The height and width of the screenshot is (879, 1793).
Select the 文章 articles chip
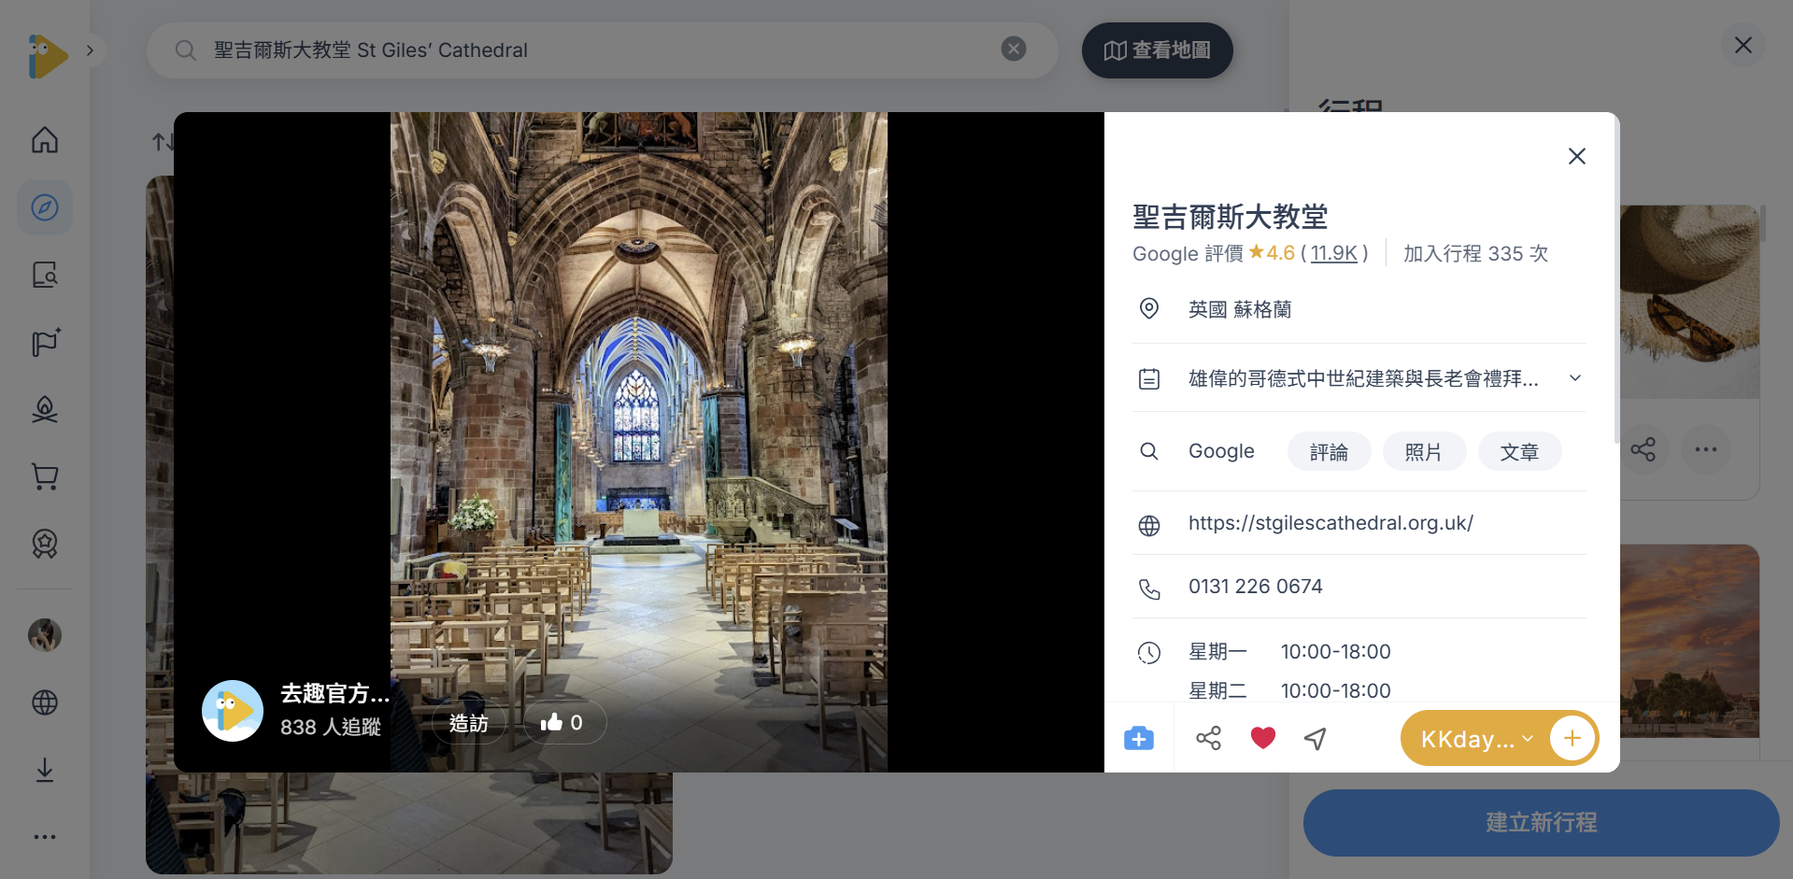coord(1519,452)
